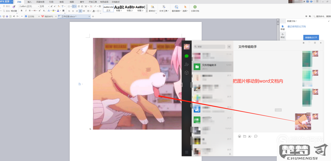Toggle bold formatting in WPS ribbon
The height and width of the screenshot is (161, 331).
pyautogui.click(x=21, y=11)
